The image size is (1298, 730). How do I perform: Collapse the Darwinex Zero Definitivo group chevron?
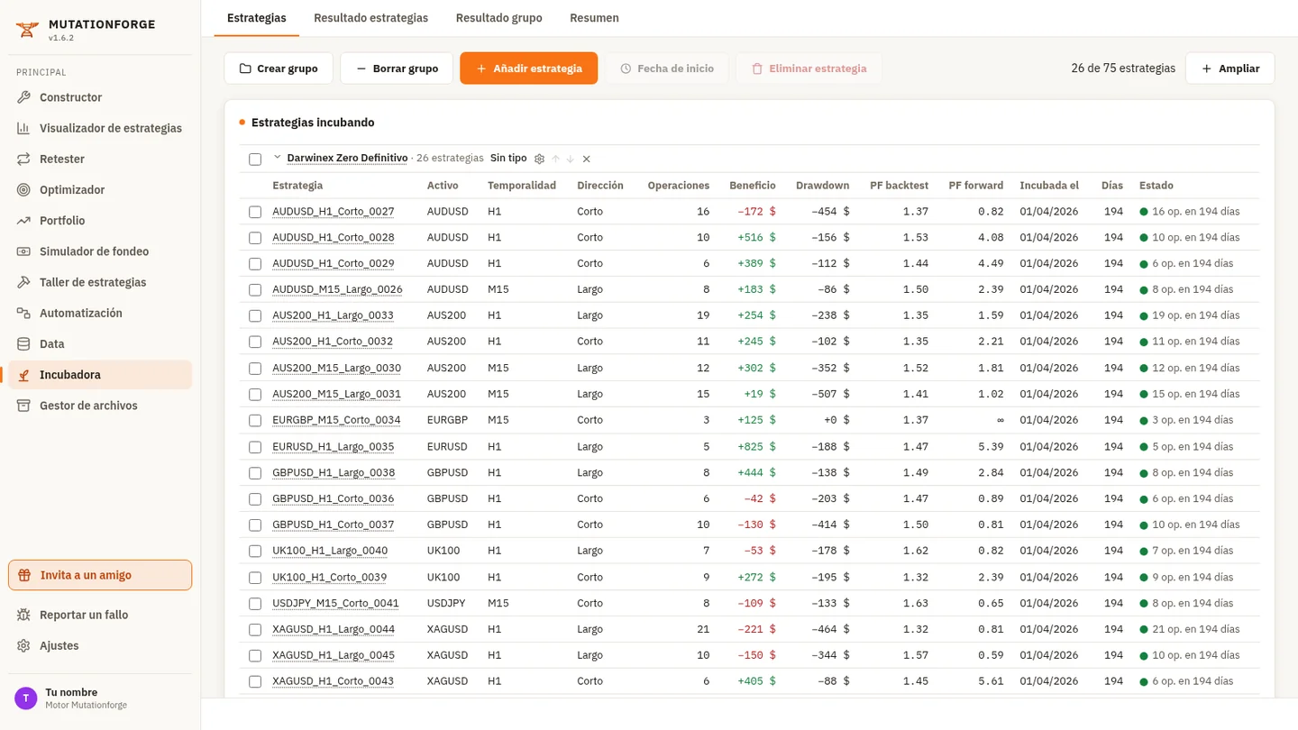[278, 158]
